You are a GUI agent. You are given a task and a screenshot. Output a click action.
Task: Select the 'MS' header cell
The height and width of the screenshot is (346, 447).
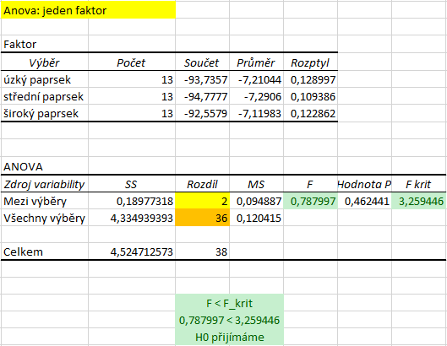(x=257, y=184)
